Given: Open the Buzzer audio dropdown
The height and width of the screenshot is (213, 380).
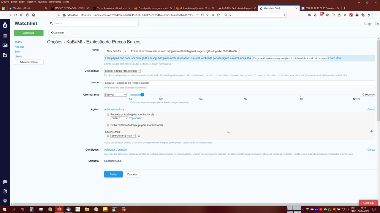Looking at the screenshot, I should pyautogui.click(x=119, y=118).
